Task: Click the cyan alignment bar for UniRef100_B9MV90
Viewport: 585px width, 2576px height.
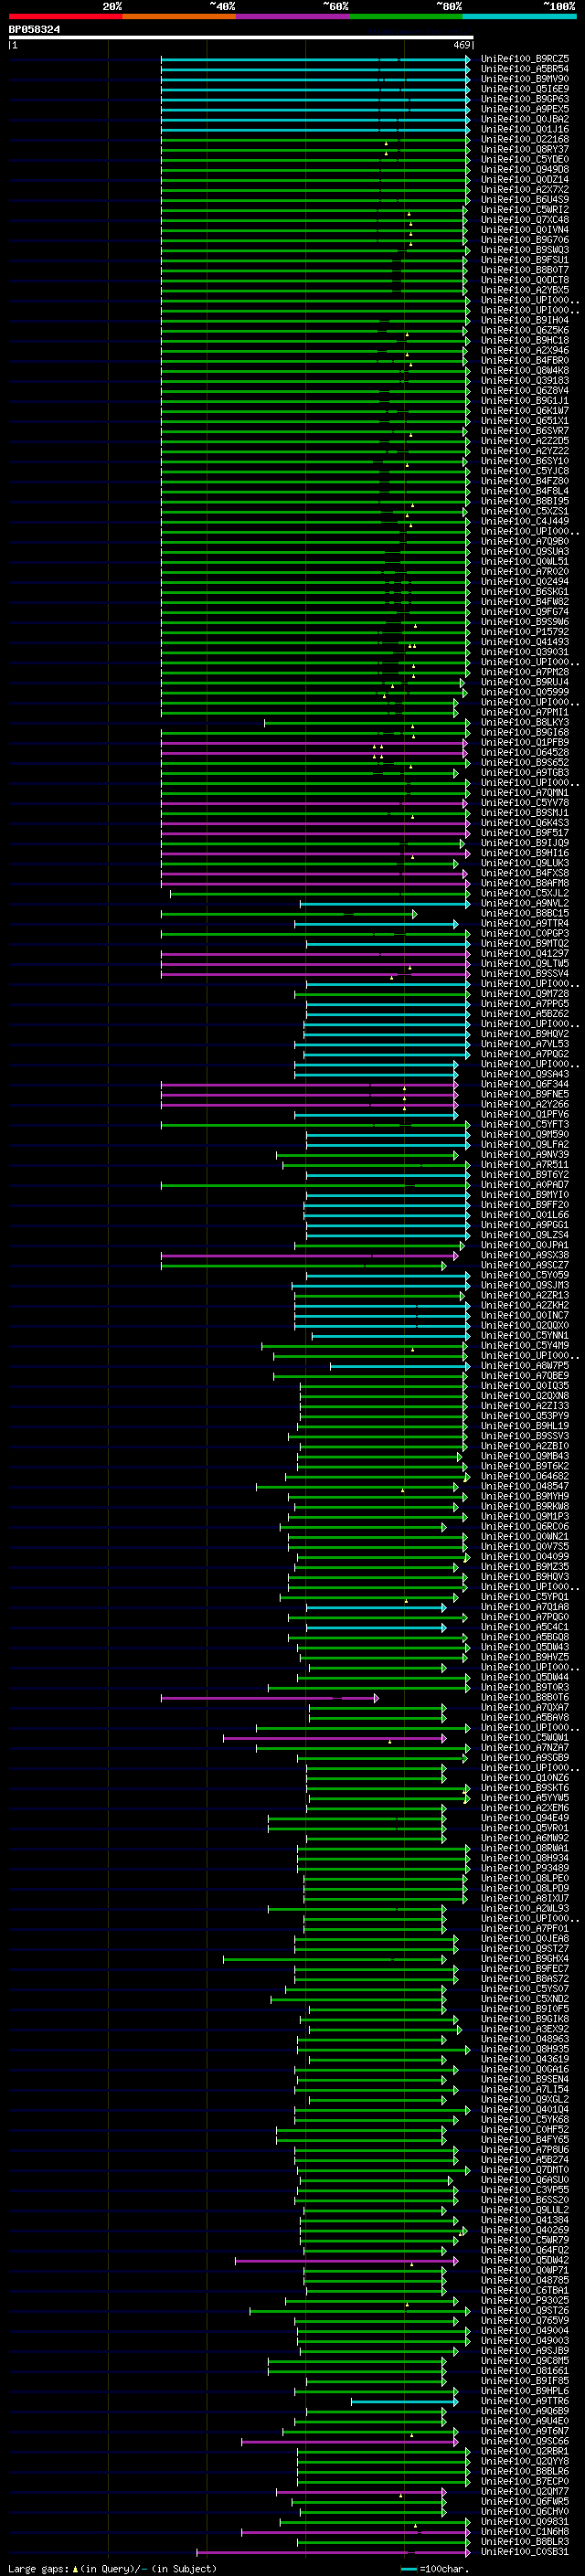Action: click(315, 79)
